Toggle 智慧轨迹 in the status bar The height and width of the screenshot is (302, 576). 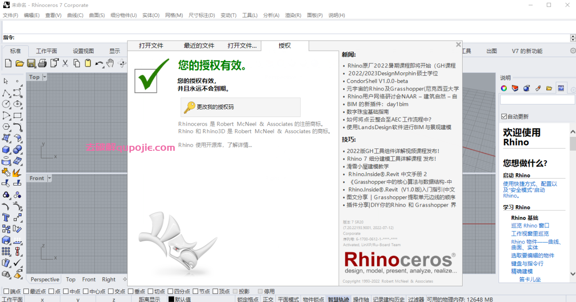[x=338, y=299]
